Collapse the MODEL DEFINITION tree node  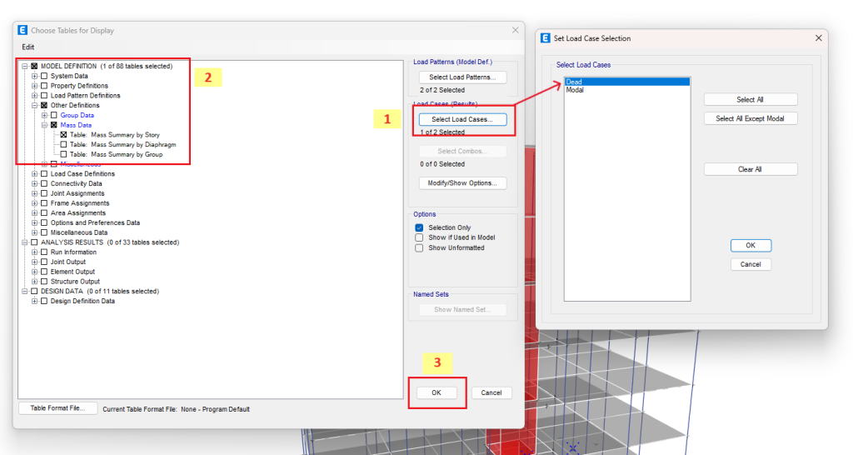25,66
